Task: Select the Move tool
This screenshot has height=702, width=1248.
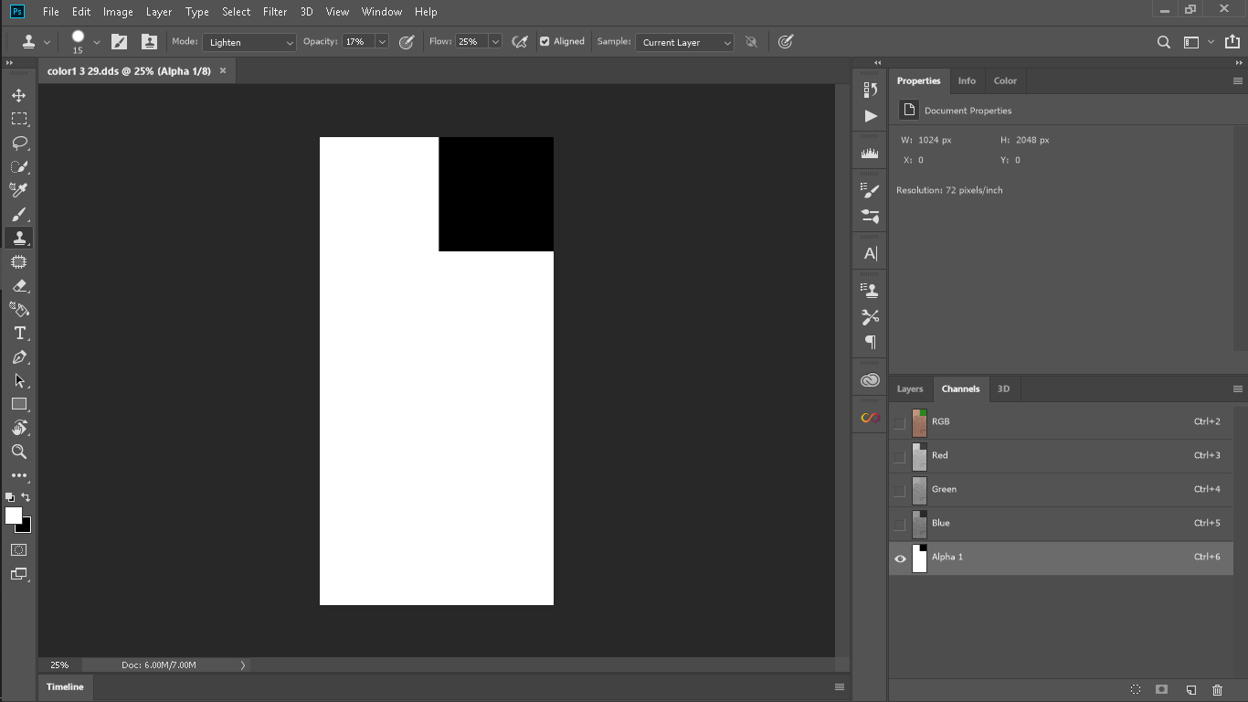Action: pos(19,95)
